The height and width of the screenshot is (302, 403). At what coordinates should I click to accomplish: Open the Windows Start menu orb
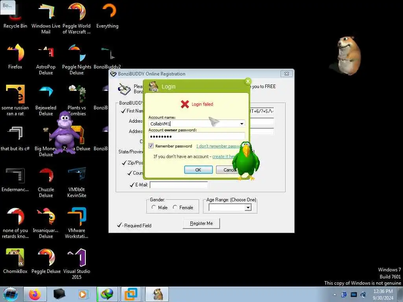(10, 294)
